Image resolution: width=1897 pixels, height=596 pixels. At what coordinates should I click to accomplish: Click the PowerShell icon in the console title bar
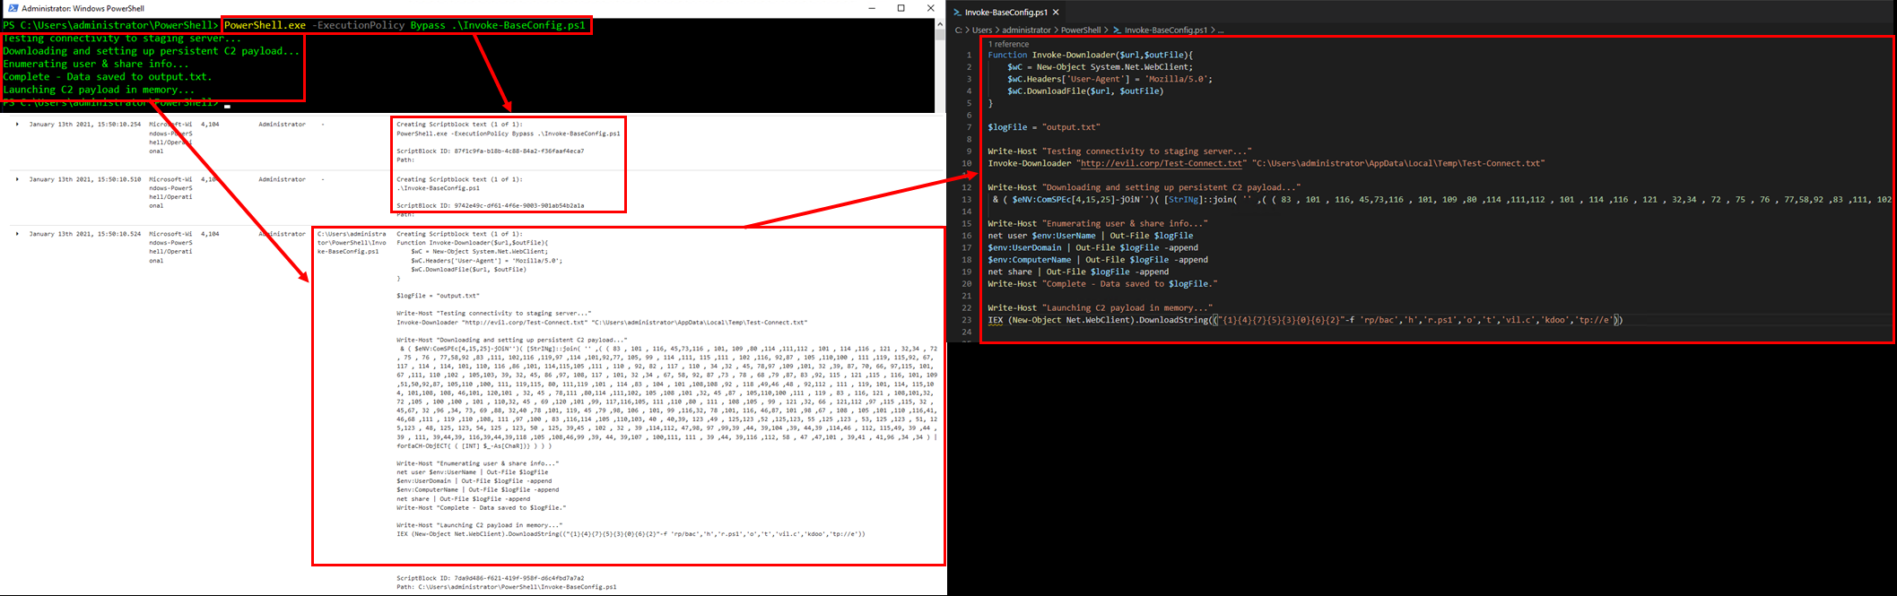point(12,8)
